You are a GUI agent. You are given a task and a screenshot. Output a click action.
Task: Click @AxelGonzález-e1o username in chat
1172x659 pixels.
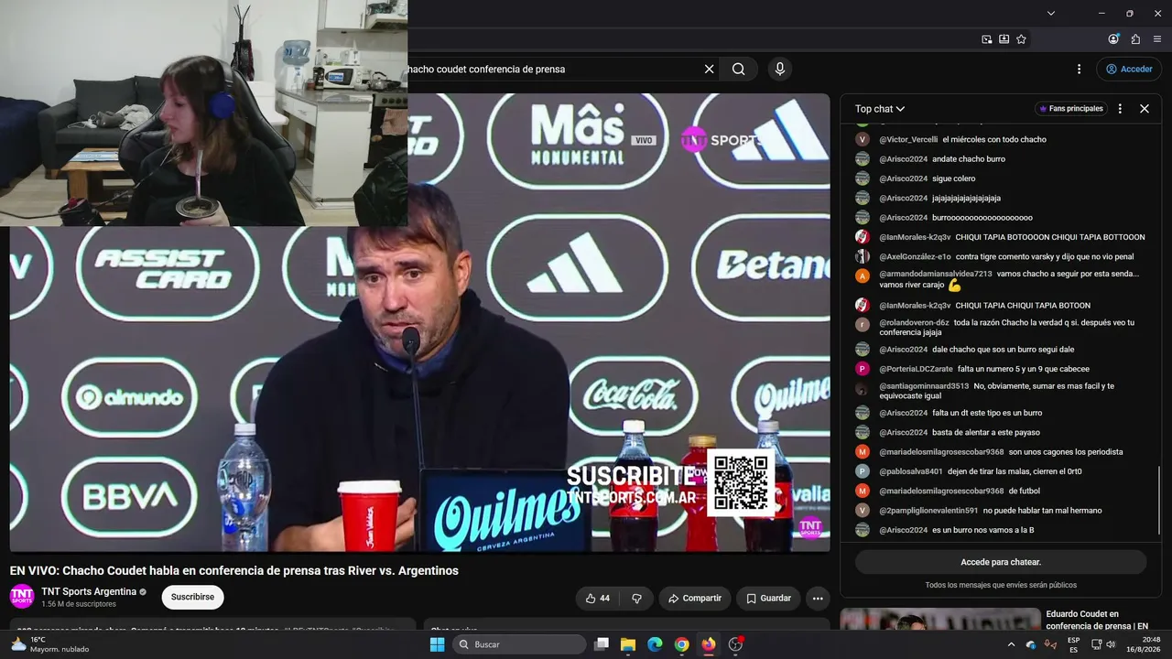915,257
